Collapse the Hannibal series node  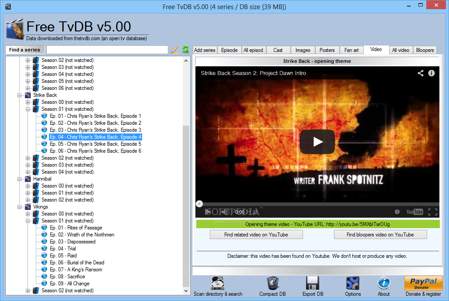tap(20, 179)
